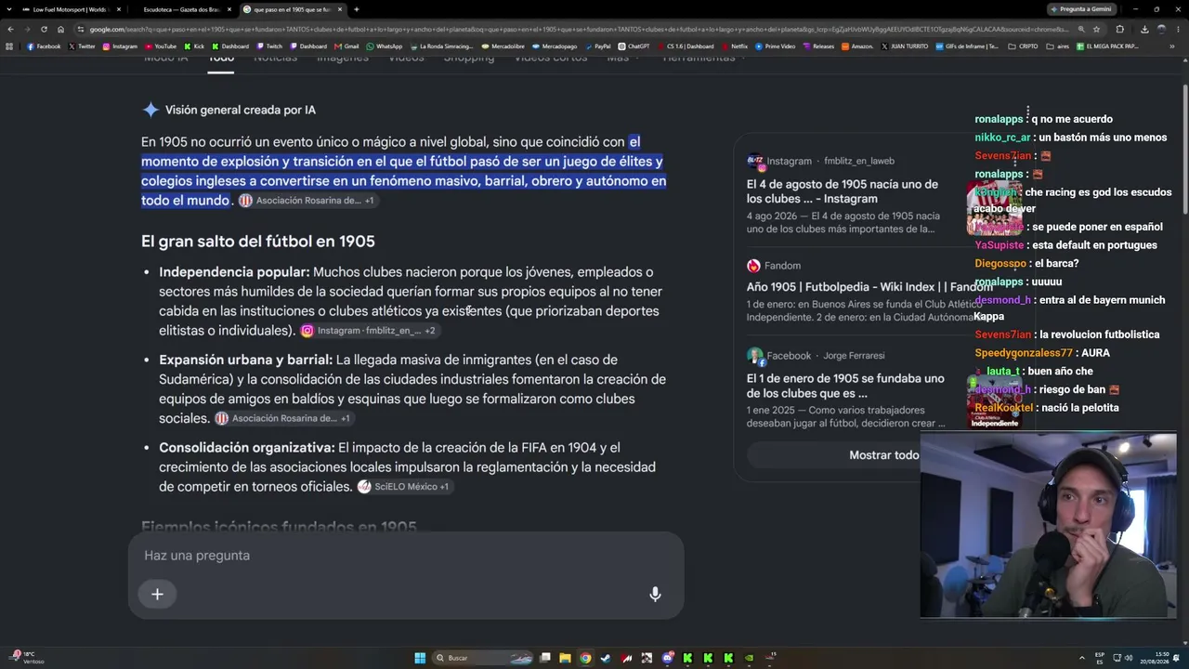Screen dimensions: 1189x669
Task: Open the Instagram fmblitz_en source chip
Action: pos(369,331)
